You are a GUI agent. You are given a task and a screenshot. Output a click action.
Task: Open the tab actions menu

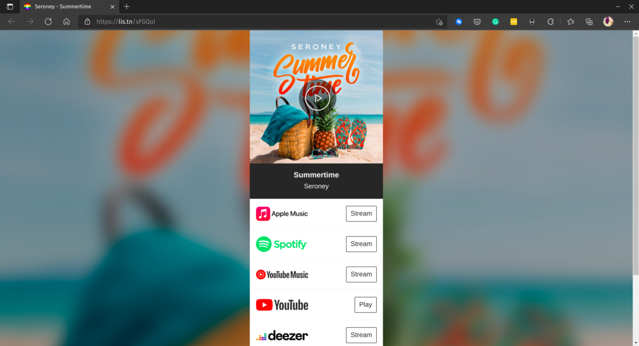(10, 6)
